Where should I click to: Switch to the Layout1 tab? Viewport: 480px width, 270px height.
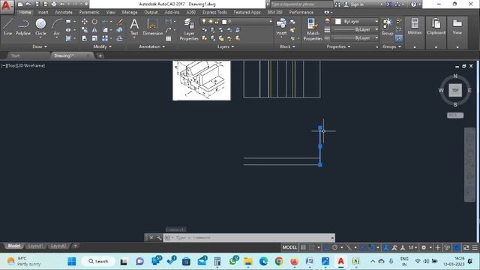35,246
